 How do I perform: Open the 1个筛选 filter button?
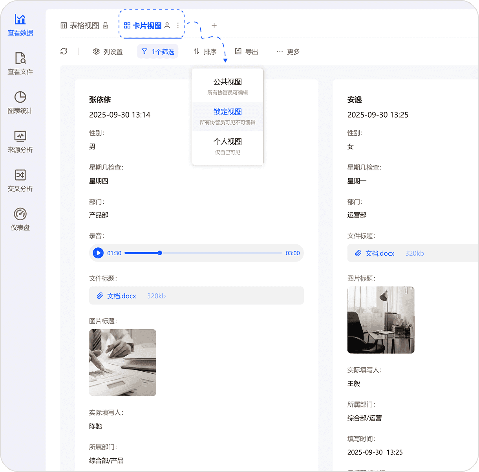pyautogui.click(x=158, y=52)
